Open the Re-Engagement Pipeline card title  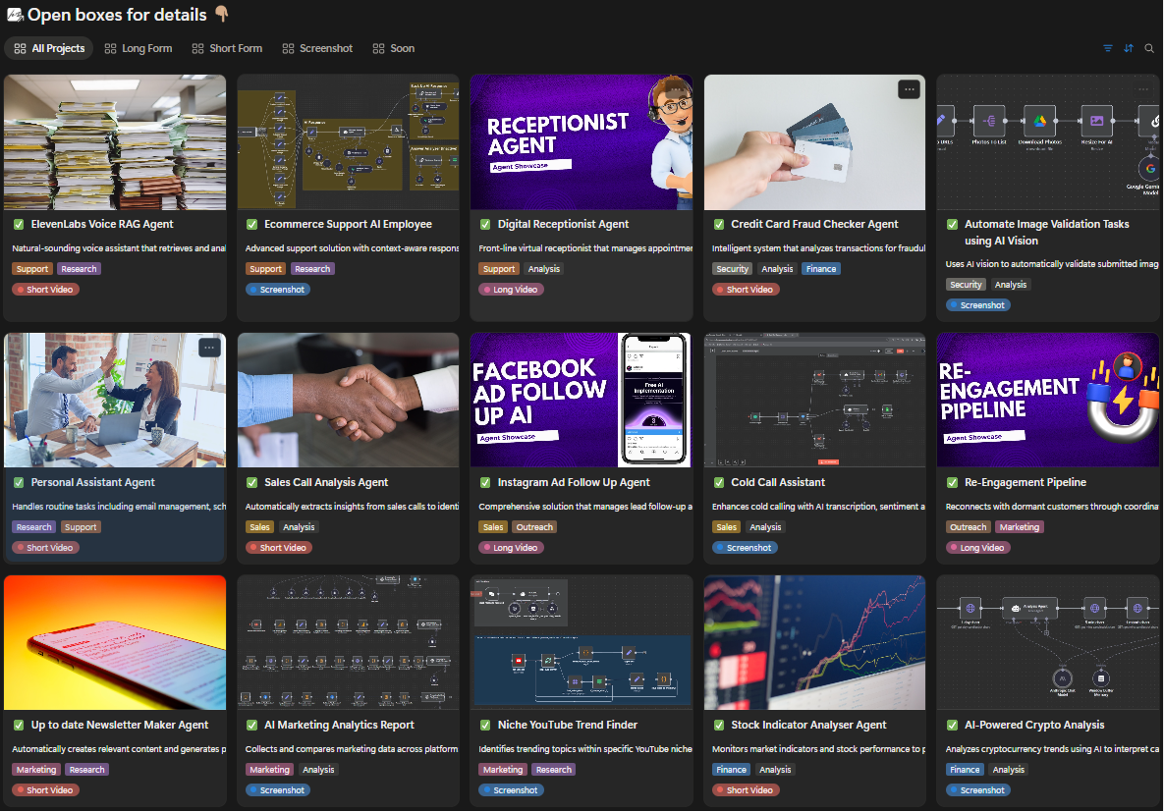1025,482
